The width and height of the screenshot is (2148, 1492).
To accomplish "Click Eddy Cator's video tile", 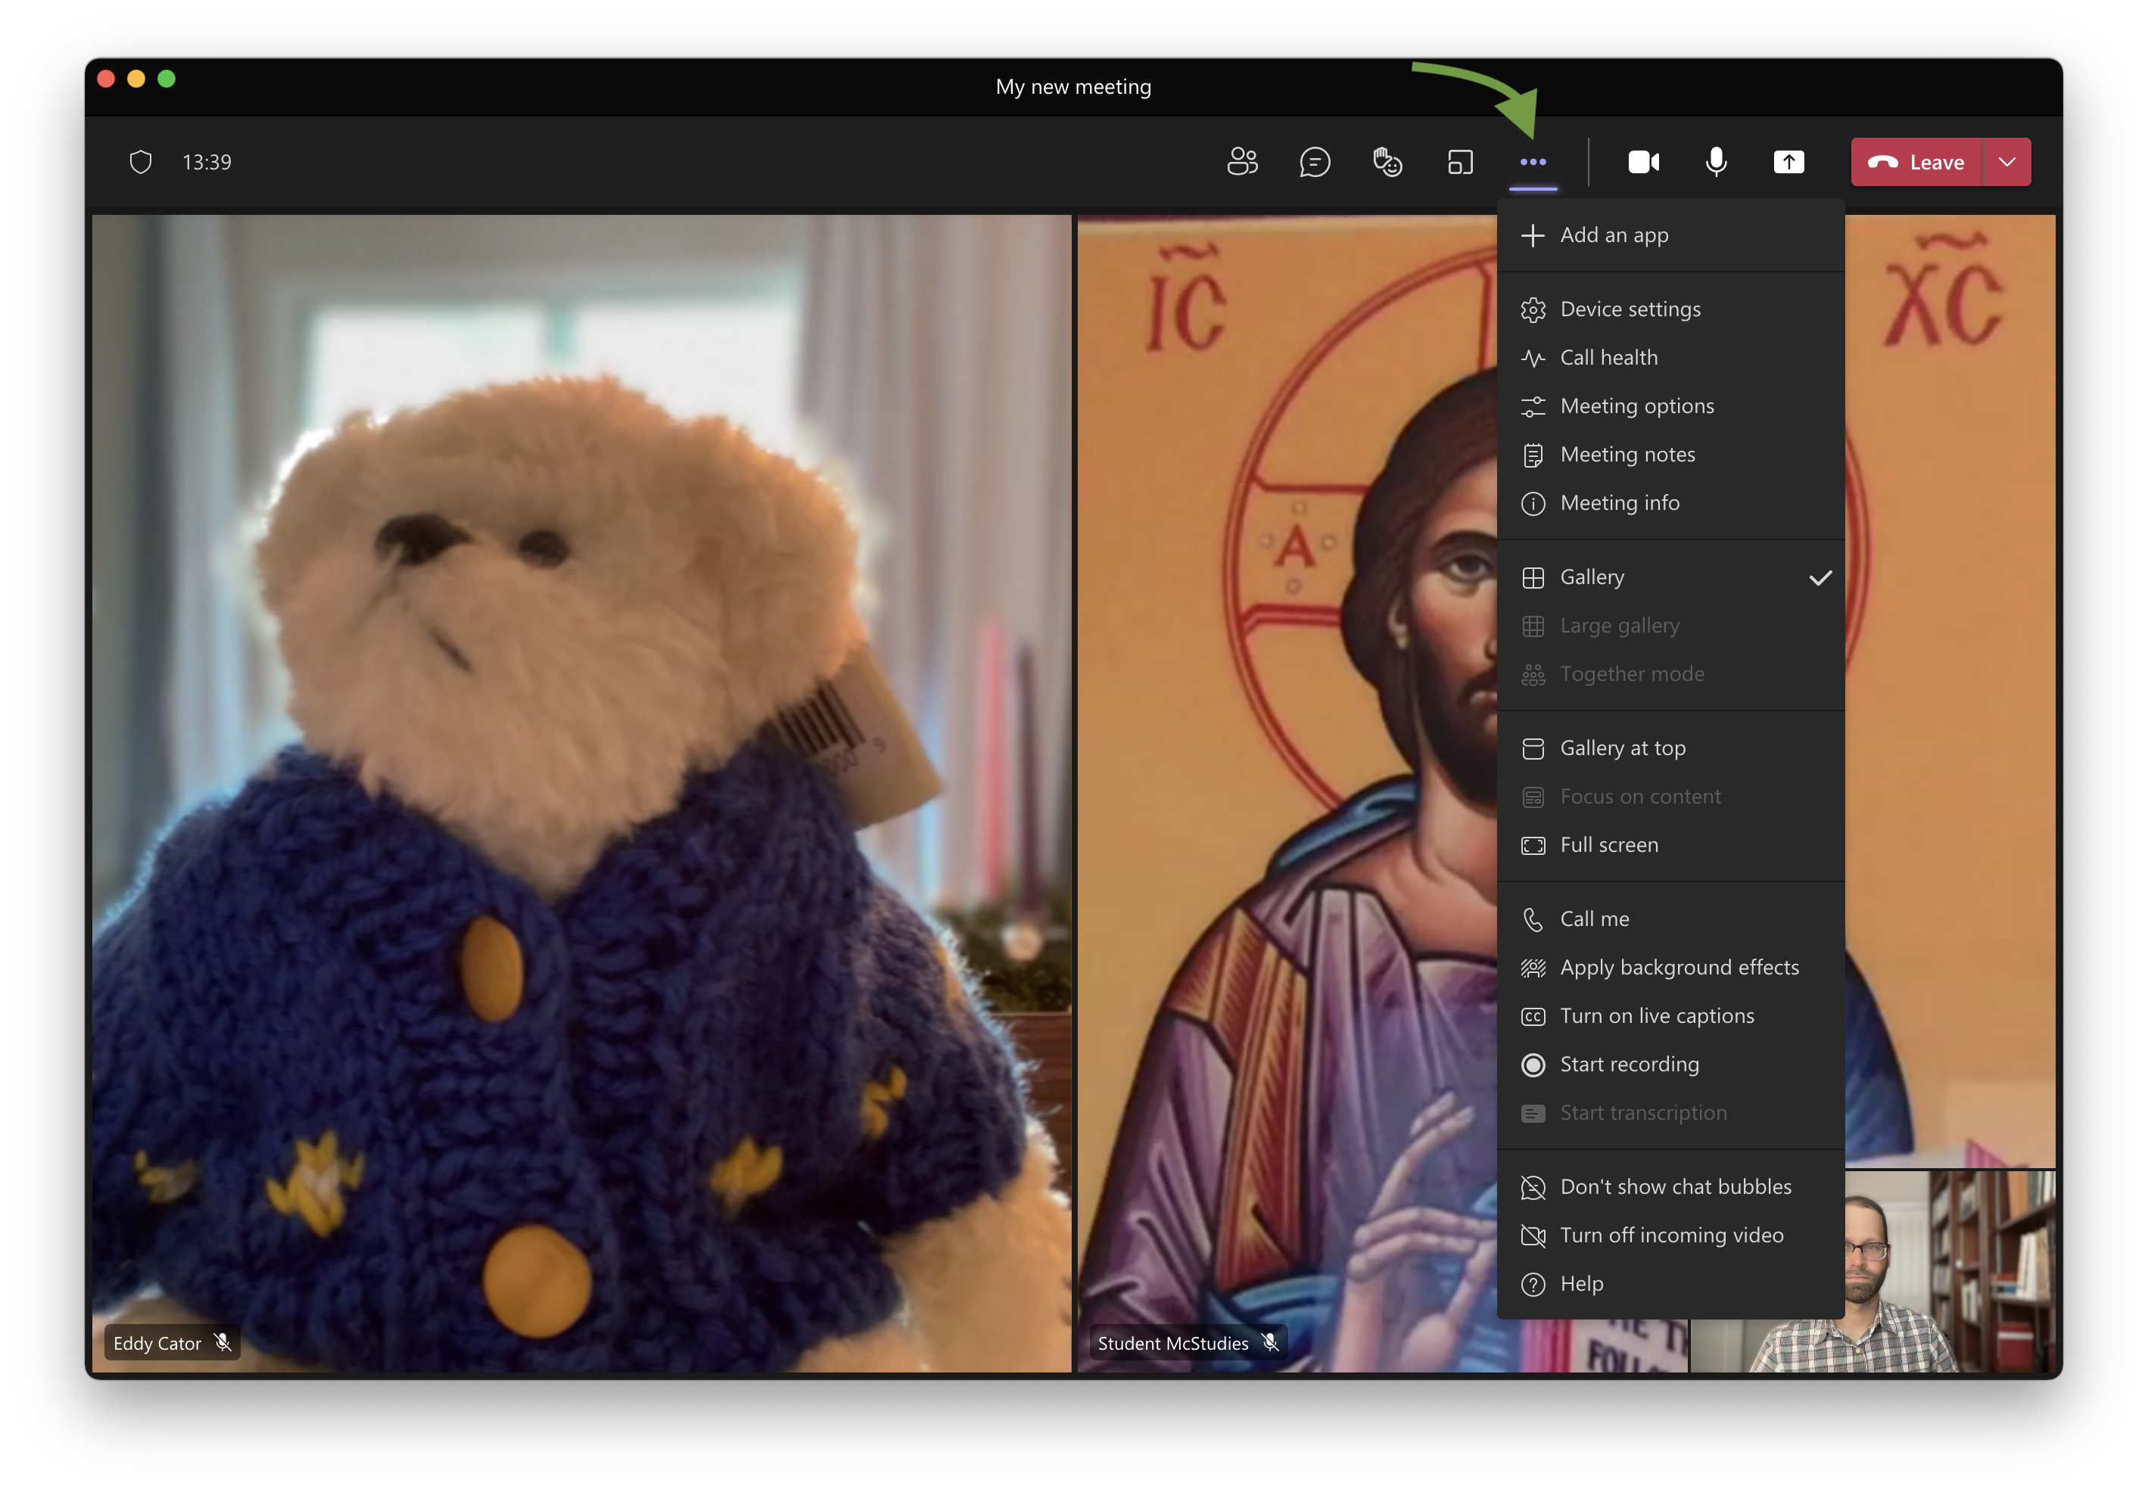I will (581, 794).
